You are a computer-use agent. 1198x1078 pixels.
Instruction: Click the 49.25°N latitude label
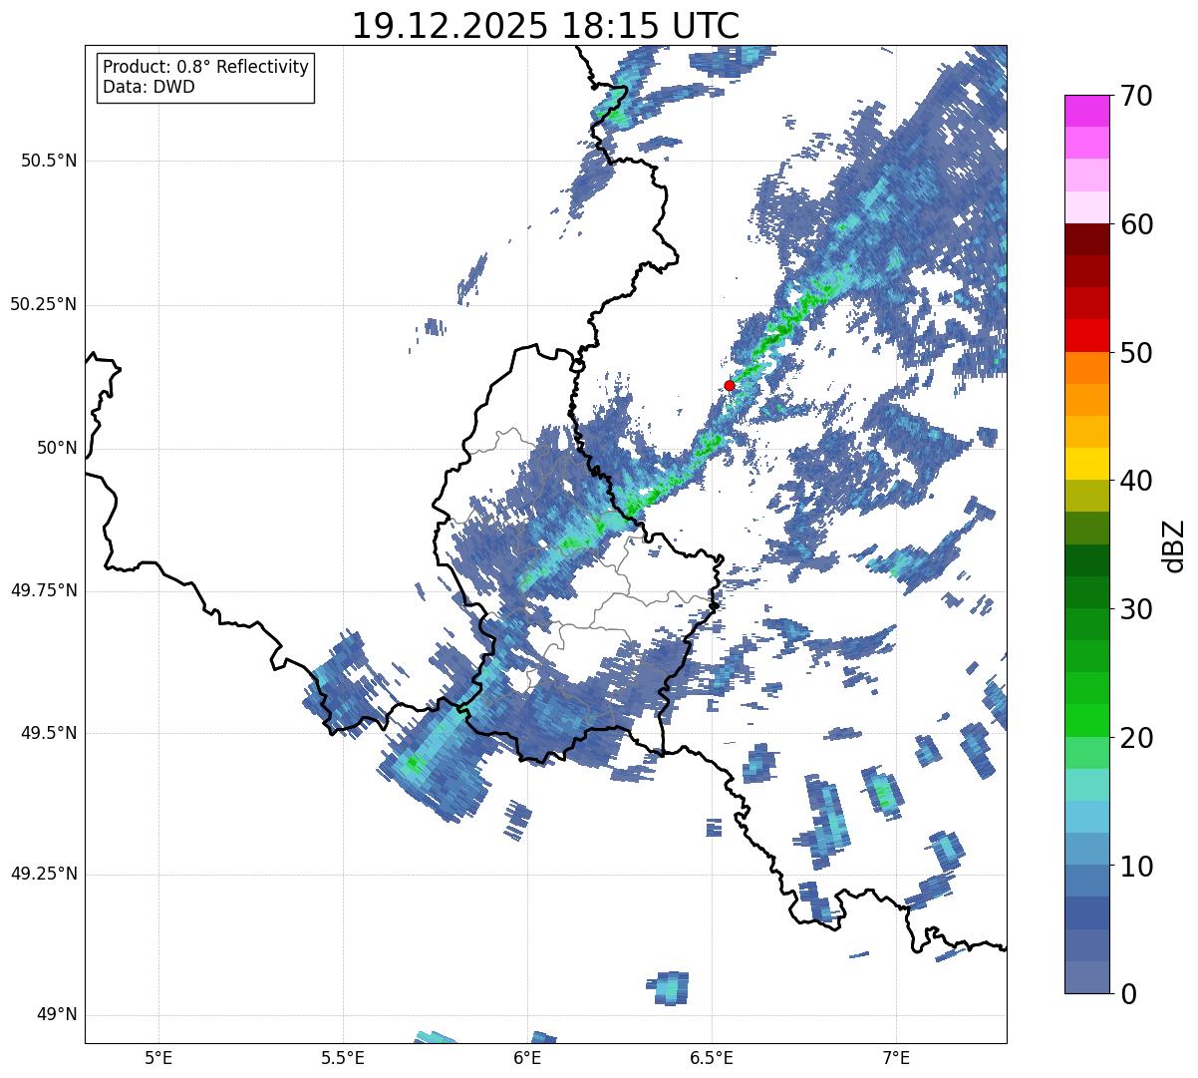tap(44, 875)
